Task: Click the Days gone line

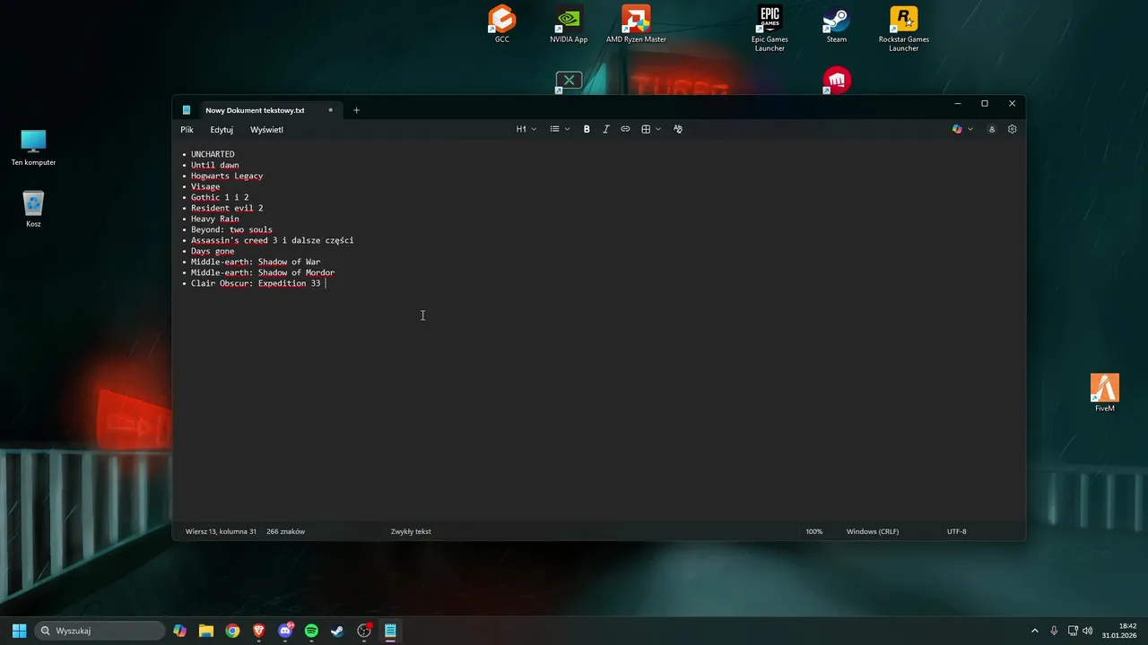Action: [x=213, y=251]
